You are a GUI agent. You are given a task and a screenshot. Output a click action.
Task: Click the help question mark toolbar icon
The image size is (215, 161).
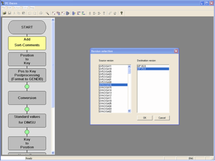pos(121,13)
